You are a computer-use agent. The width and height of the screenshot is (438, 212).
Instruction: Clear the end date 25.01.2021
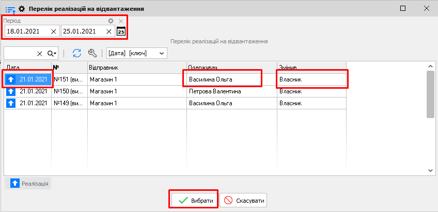[x=109, y=31]
